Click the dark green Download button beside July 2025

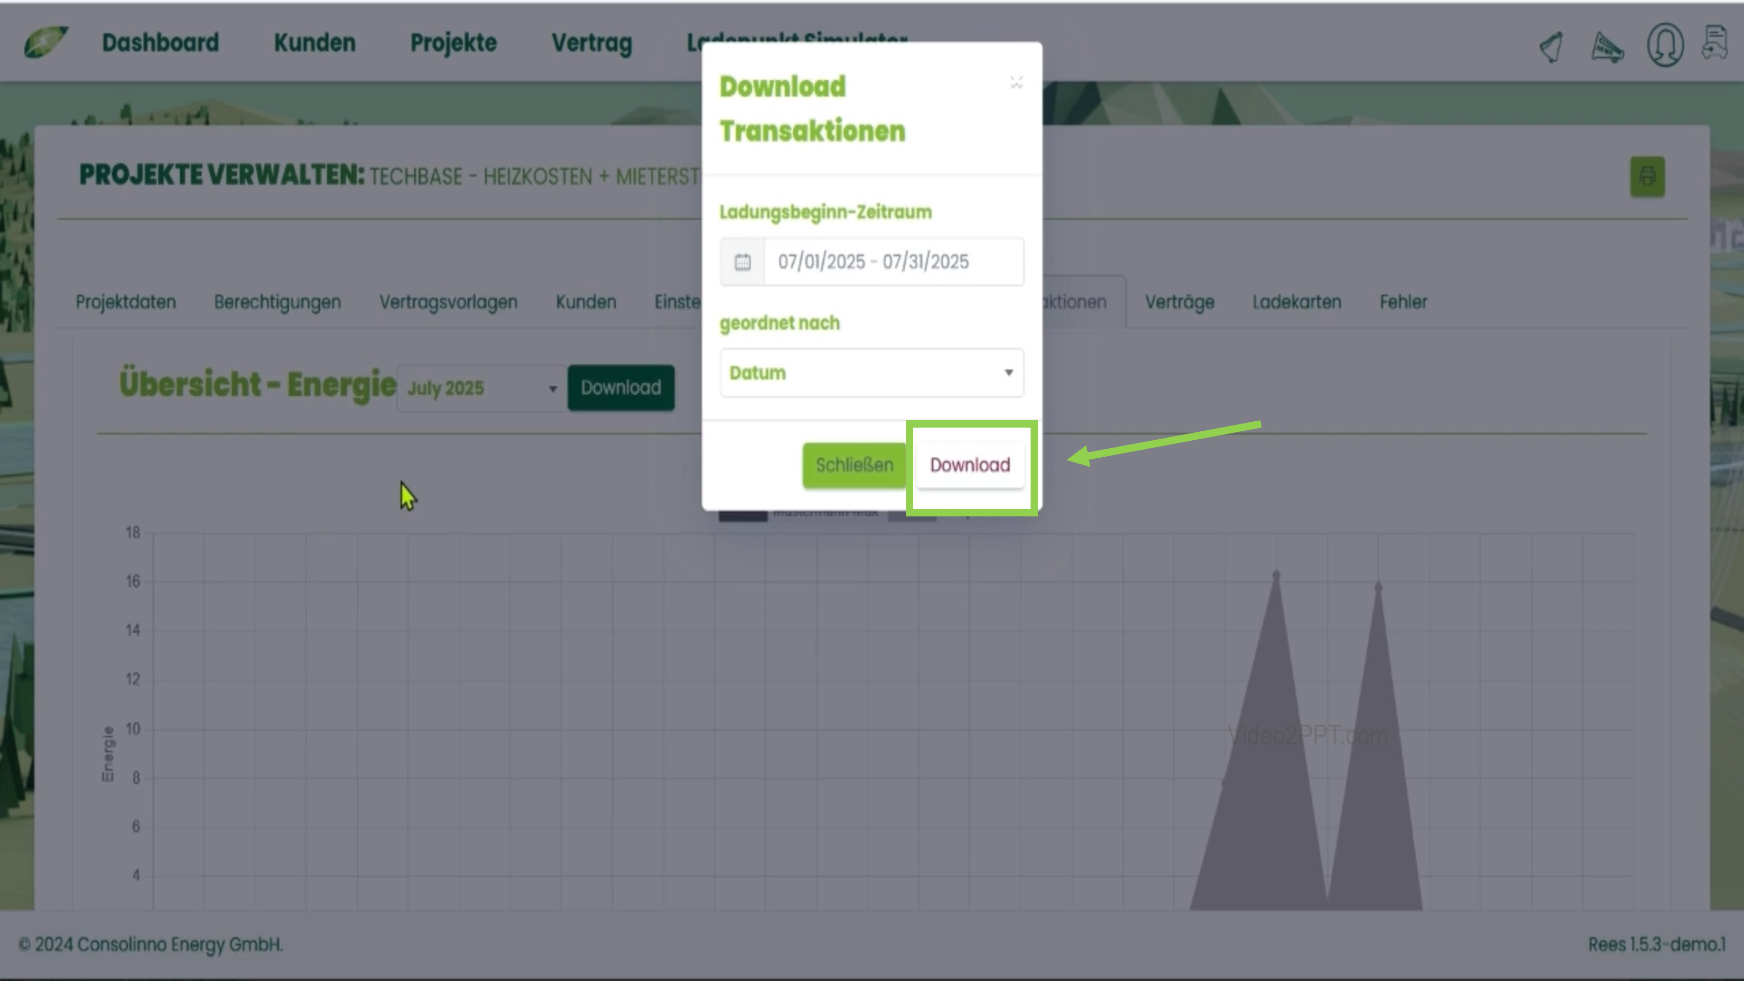[621, 388]
